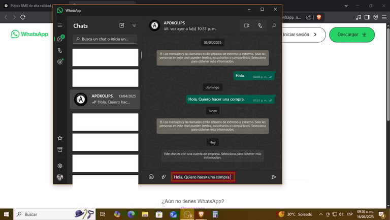Open Outlook from the taskbar
The height and width of the screenshot is (220, 390).
[x=173, y=214]
